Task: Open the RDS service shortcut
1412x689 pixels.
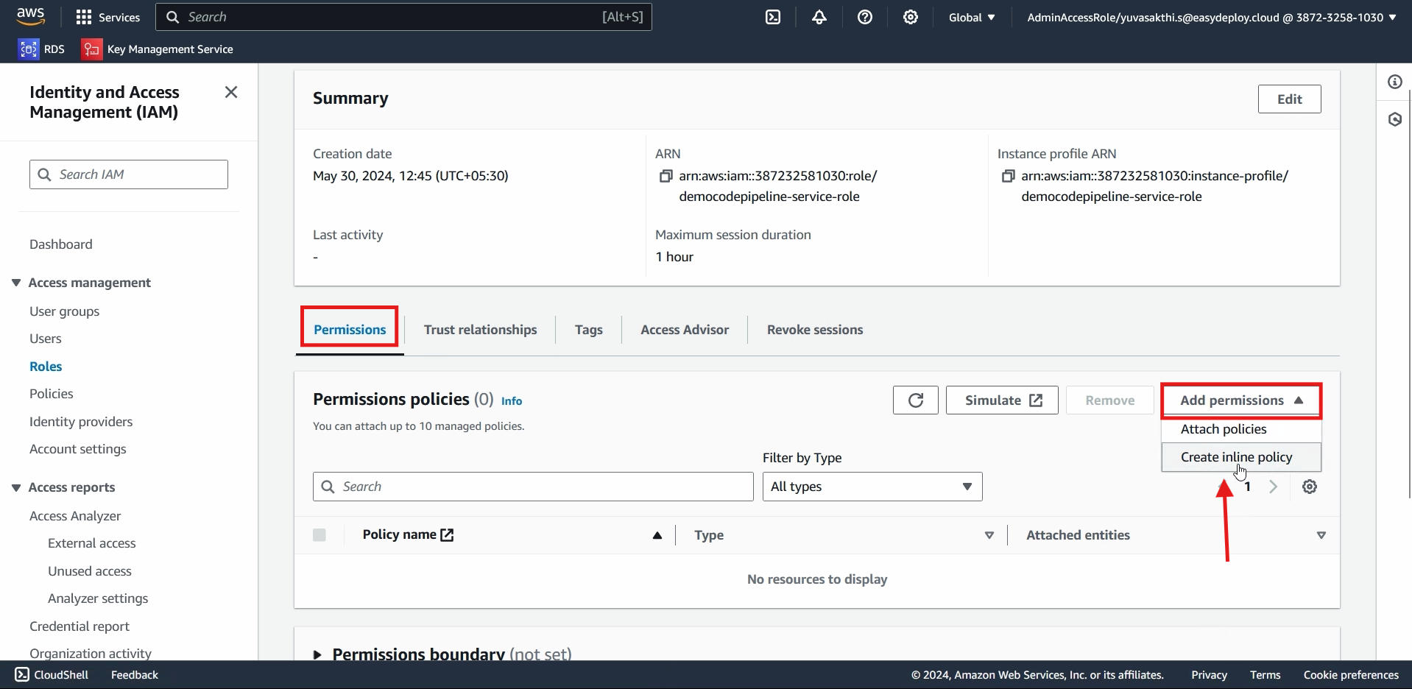Action: point(42,49)
